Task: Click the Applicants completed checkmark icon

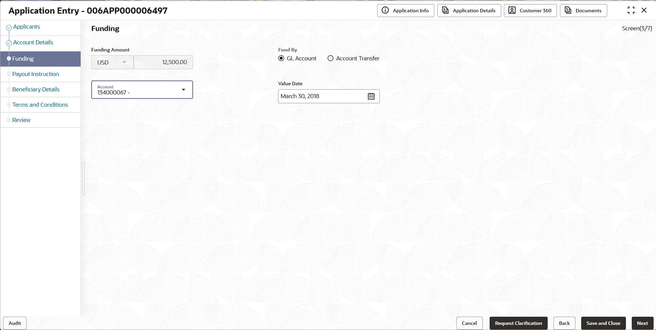Action: click(9, 28)
